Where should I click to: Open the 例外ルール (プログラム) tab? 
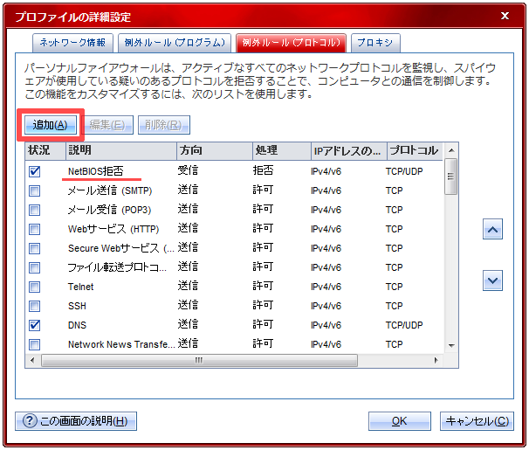(x=173, y=42)
